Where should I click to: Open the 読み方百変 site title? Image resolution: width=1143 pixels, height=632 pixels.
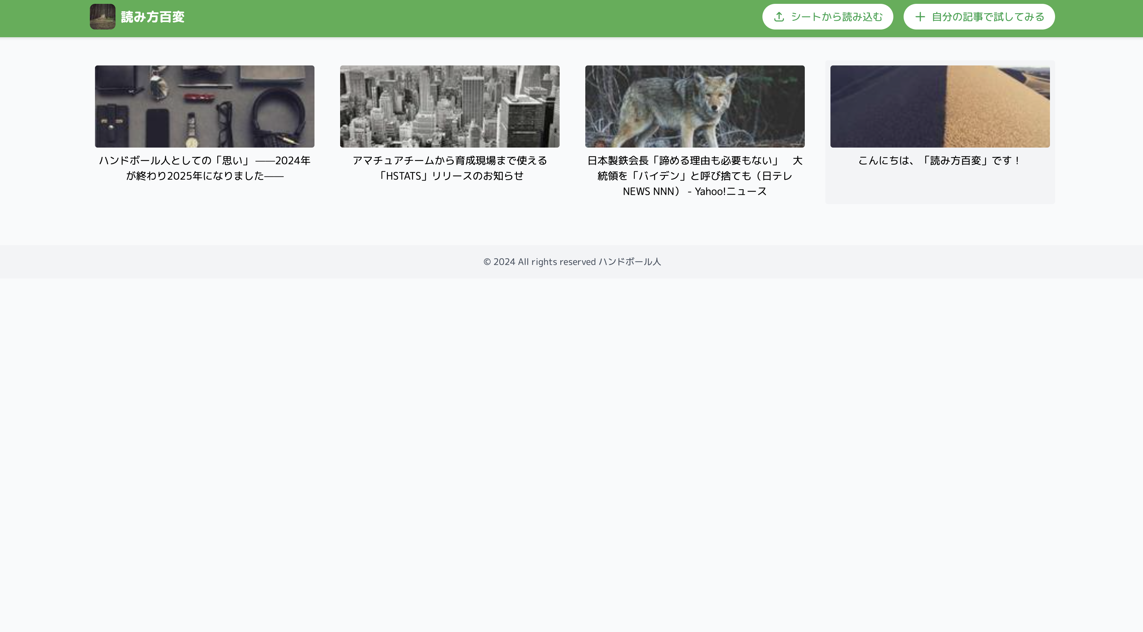click(x=153, y=17)
